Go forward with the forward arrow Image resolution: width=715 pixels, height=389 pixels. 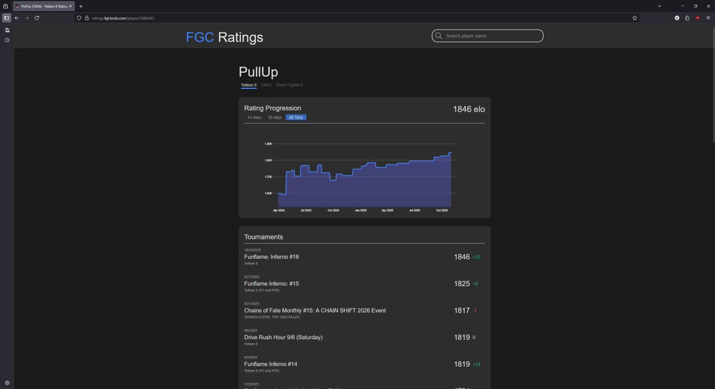(x=27, y=18)
